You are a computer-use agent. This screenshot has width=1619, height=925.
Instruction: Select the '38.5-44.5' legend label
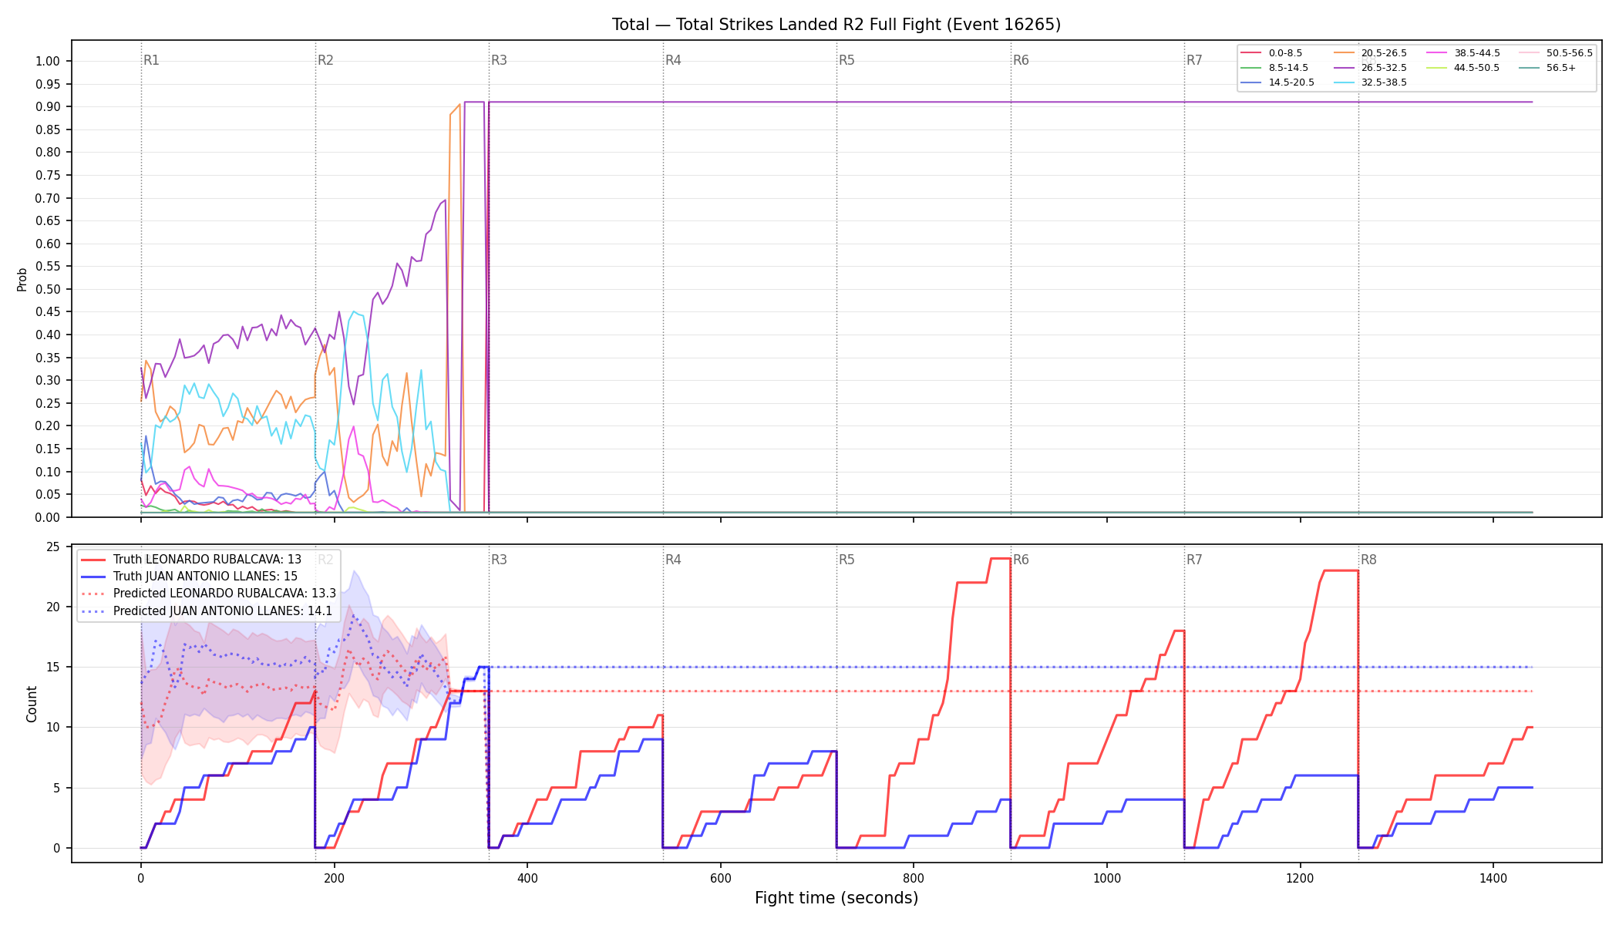click(1477, 53)
